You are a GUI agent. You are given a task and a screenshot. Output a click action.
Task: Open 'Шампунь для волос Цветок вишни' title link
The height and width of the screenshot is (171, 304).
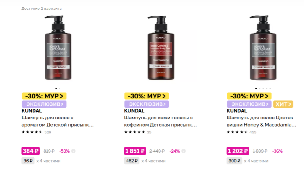pos(261,121)
